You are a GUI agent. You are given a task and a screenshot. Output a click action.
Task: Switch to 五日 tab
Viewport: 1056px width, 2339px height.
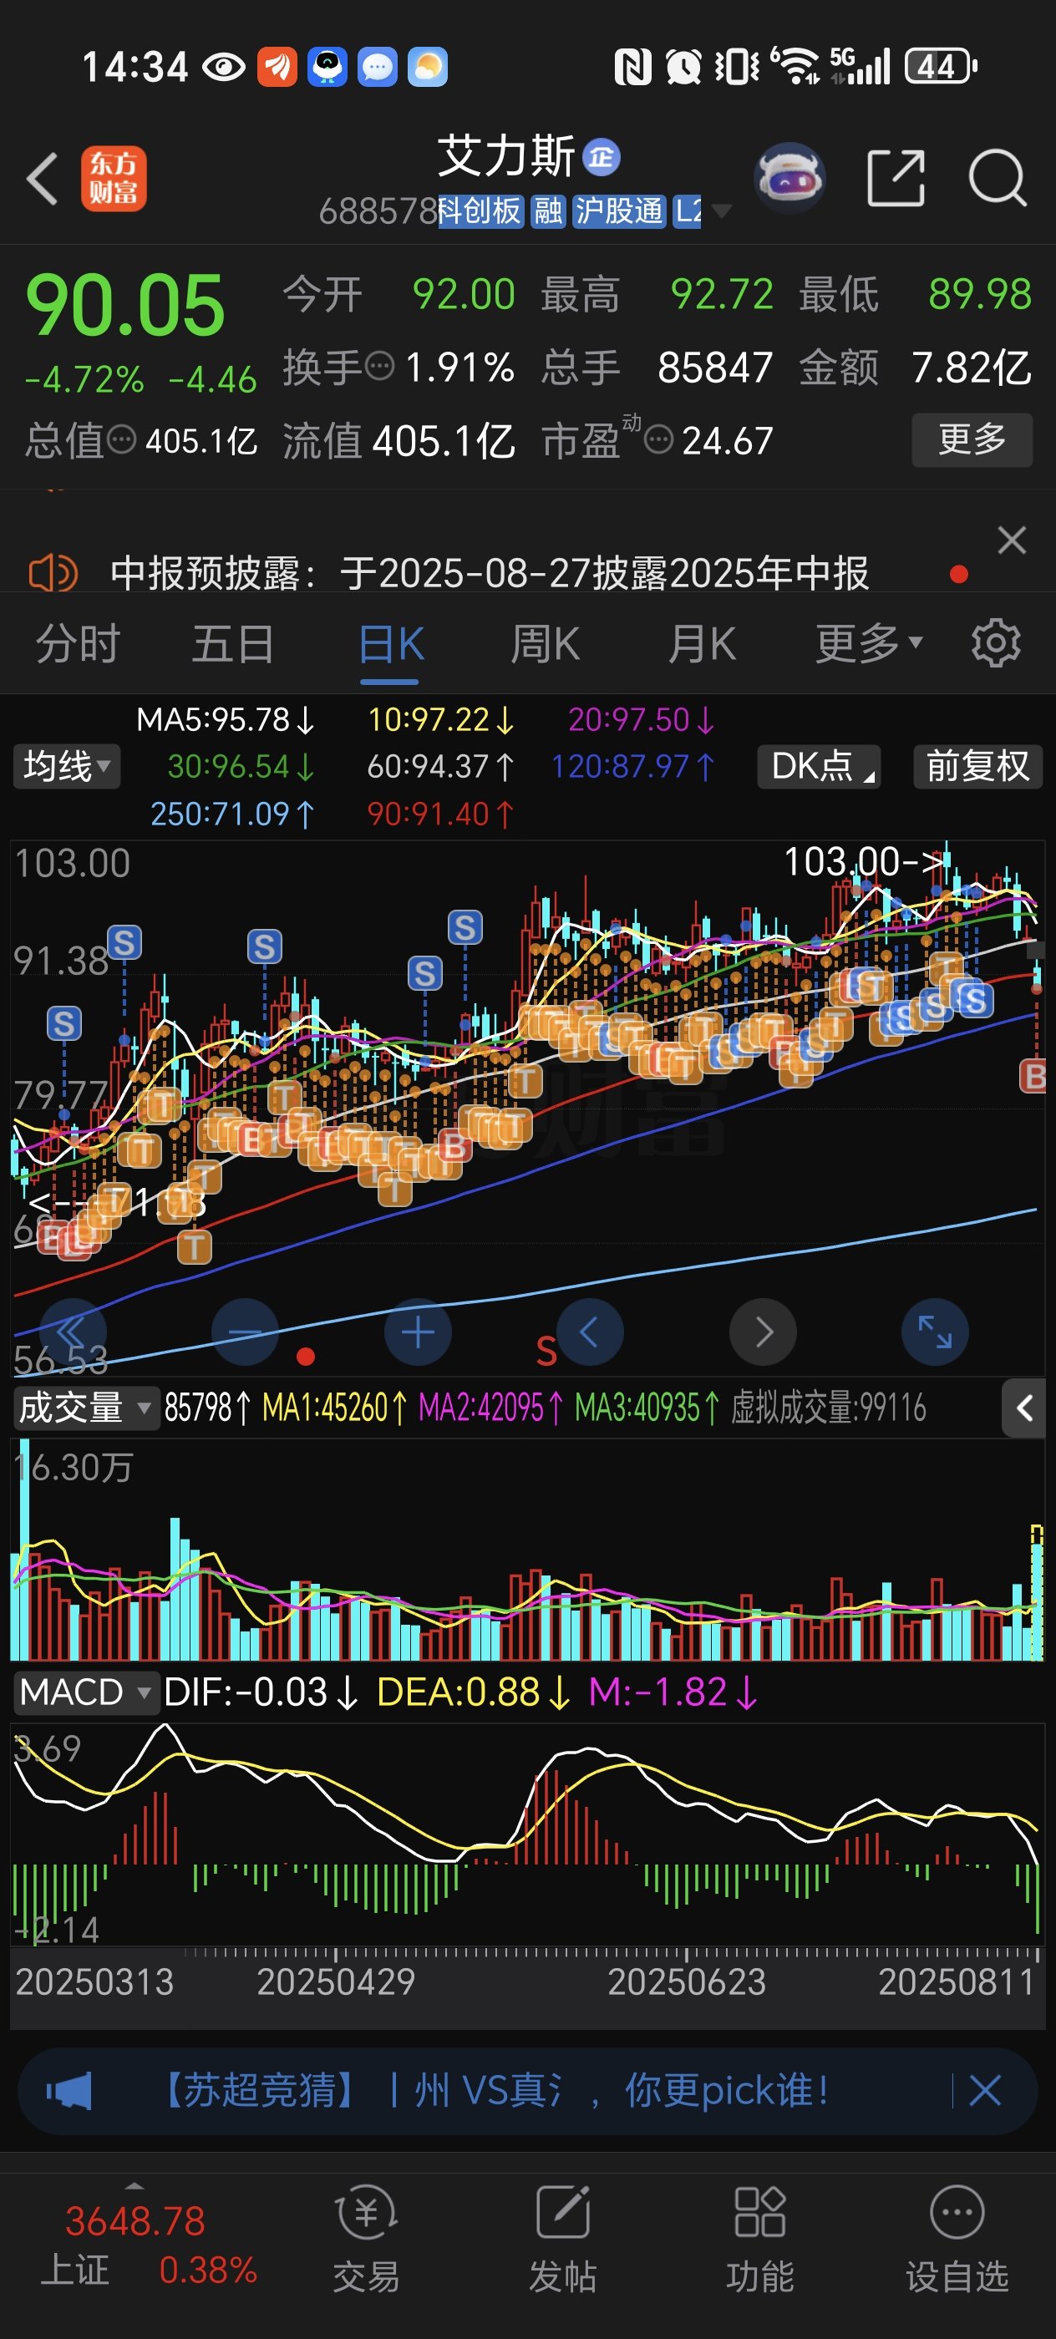(232, 645)
